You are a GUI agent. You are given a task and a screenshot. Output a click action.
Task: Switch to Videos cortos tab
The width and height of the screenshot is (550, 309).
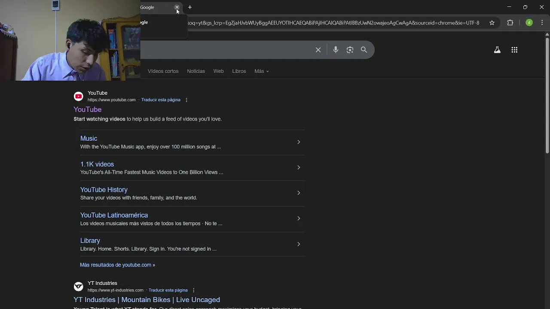163,71
